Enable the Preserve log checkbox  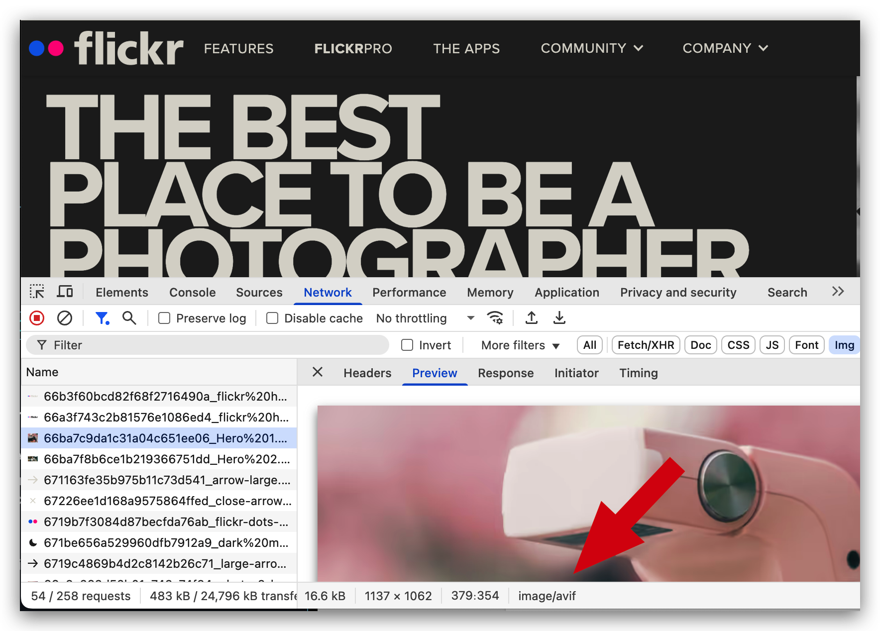164,318
